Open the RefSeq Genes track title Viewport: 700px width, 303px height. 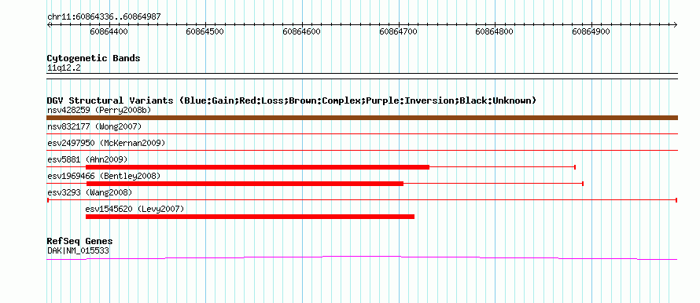point(80,242)
